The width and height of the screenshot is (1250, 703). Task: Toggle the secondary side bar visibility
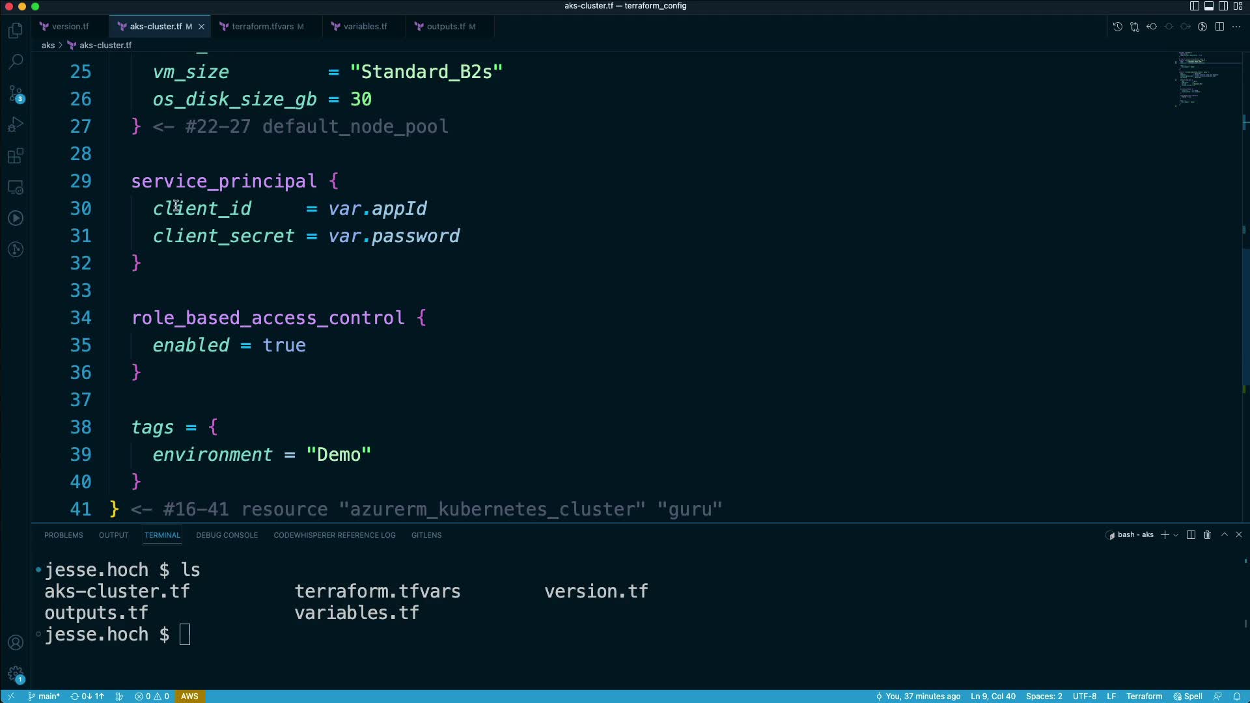[1223, 6]
